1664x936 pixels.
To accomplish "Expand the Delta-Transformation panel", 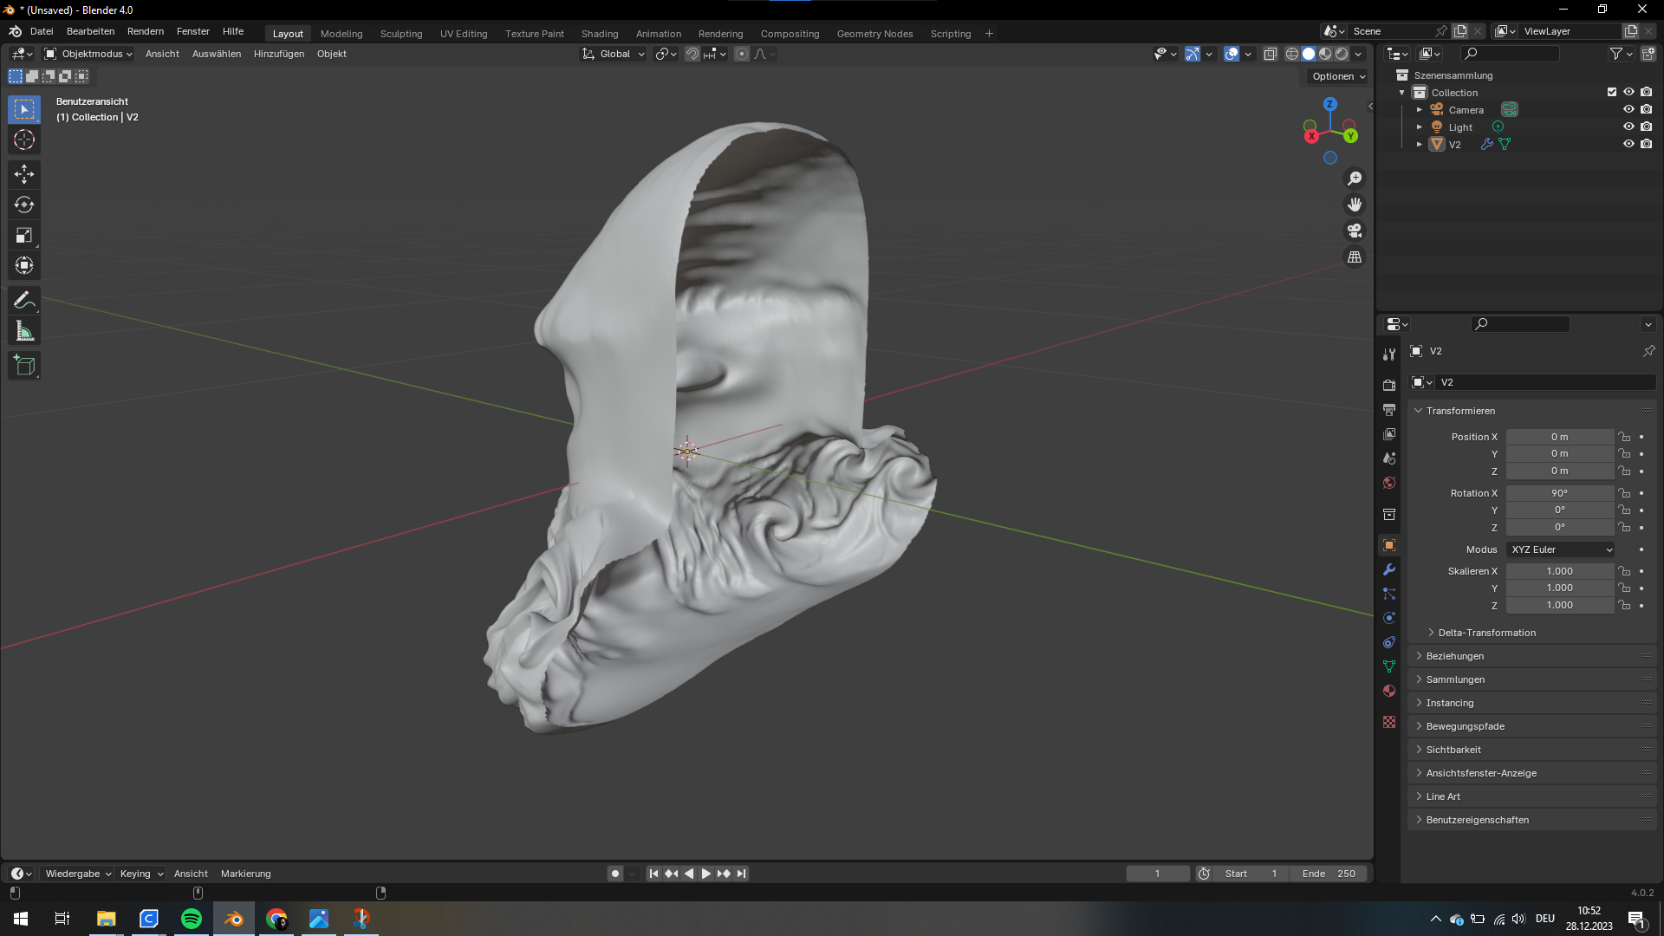I will coord(1486,633).
